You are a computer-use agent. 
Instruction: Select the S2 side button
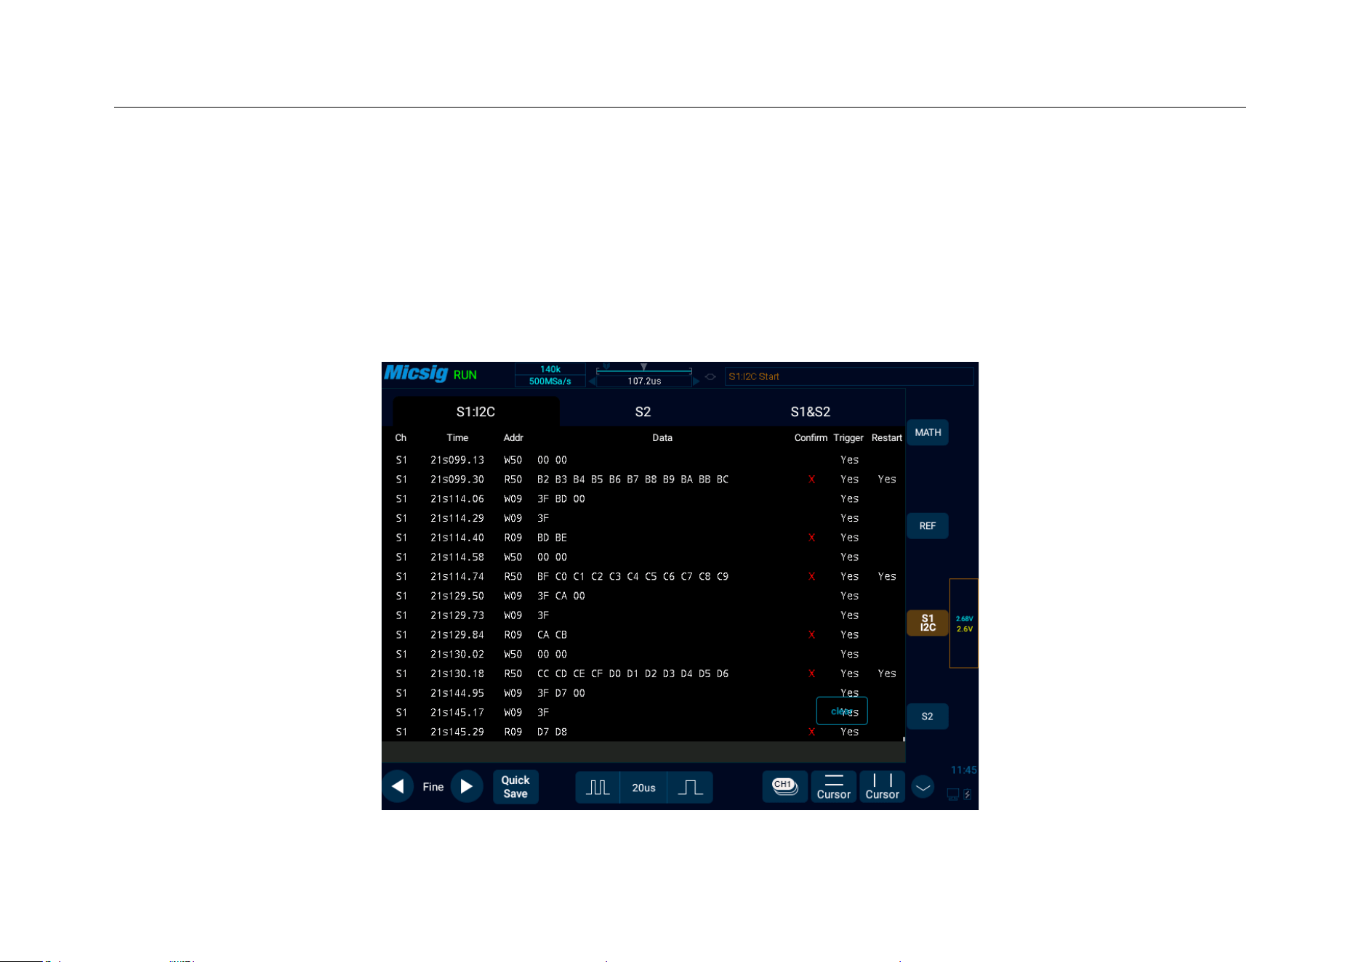[928, 716]
